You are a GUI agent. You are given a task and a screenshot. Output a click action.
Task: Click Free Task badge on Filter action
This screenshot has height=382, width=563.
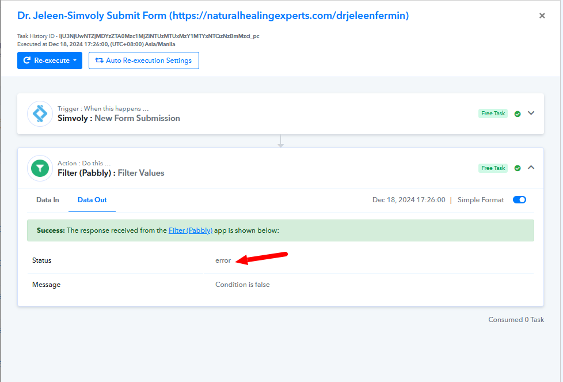tap(493, 168)
